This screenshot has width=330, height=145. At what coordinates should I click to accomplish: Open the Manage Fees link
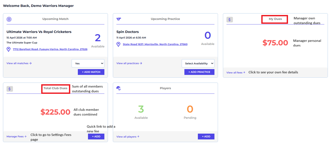16,136
